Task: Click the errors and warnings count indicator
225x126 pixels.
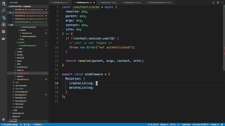Action: point(27,125)
